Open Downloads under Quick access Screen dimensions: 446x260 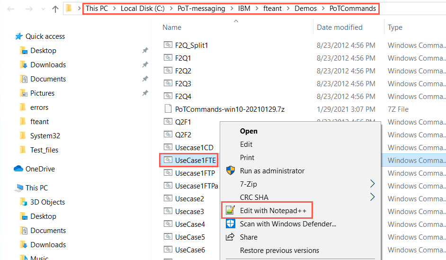click(48, 65)
